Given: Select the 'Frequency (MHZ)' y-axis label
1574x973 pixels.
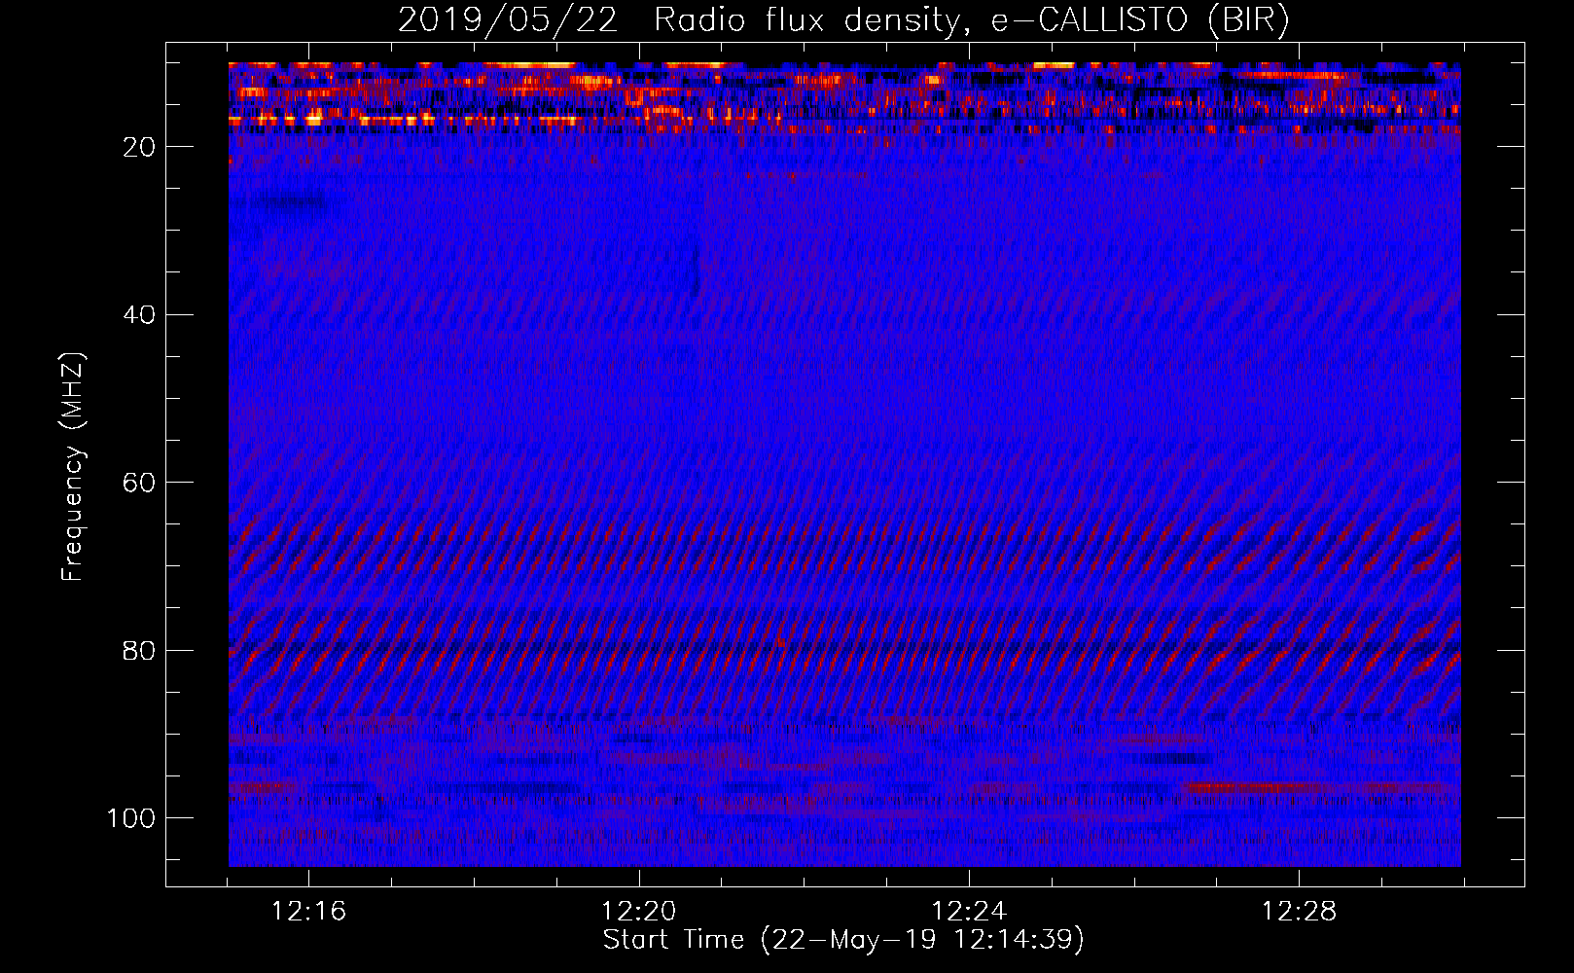Looking at the screenshot, I should pos(73,467).
